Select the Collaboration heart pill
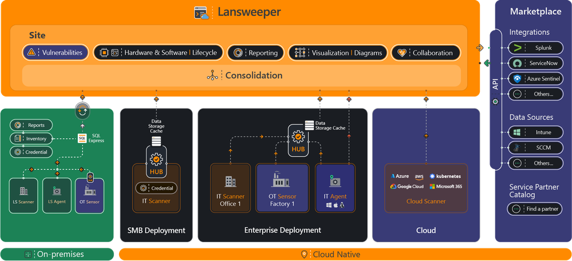Screen dimensions: 572x261 (x=425, y=53)
